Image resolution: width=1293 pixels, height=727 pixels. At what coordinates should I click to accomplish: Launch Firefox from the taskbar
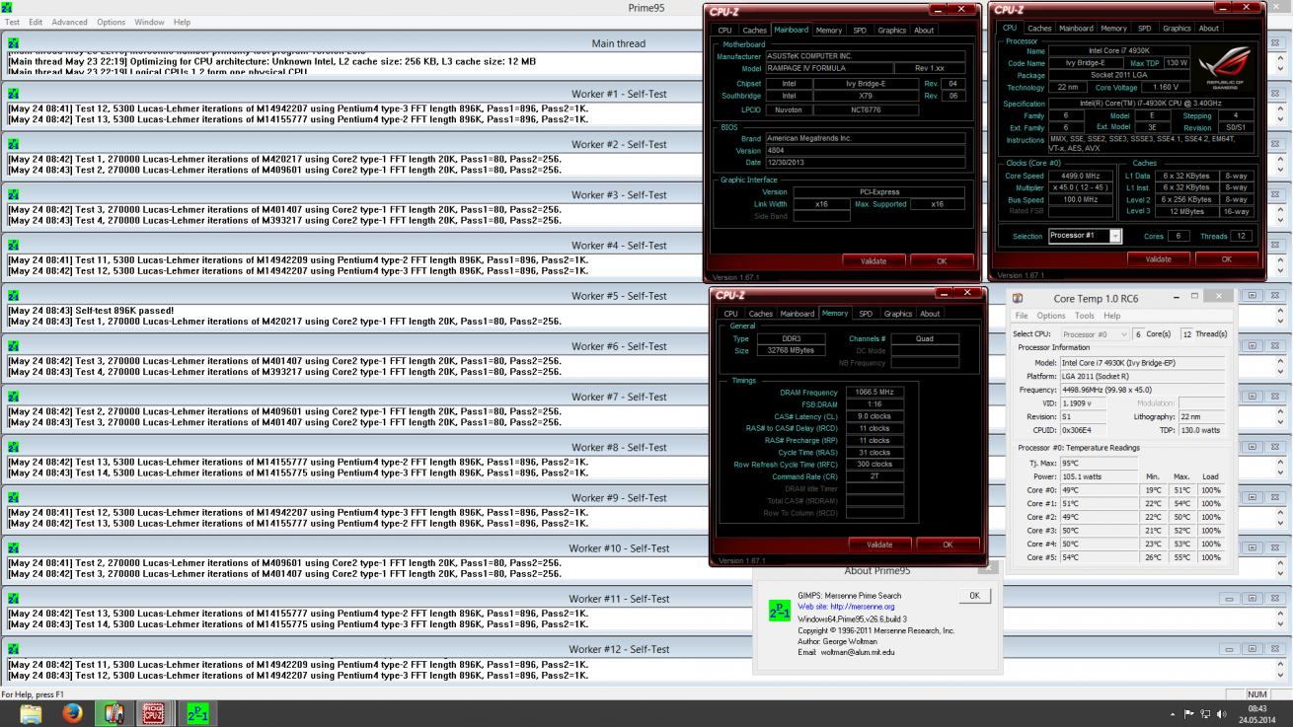click(x=72, y=713)
